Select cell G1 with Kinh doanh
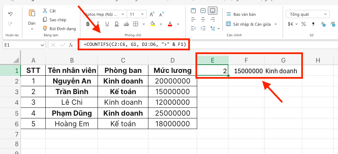Viewport: 338px width, 154px height. pos(283,70)
